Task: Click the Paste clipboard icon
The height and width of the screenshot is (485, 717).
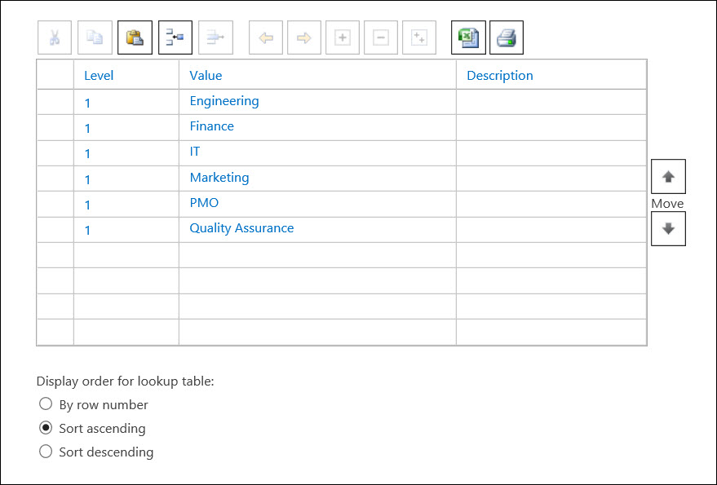Action: pyautogui.click(x=135, y=37)
